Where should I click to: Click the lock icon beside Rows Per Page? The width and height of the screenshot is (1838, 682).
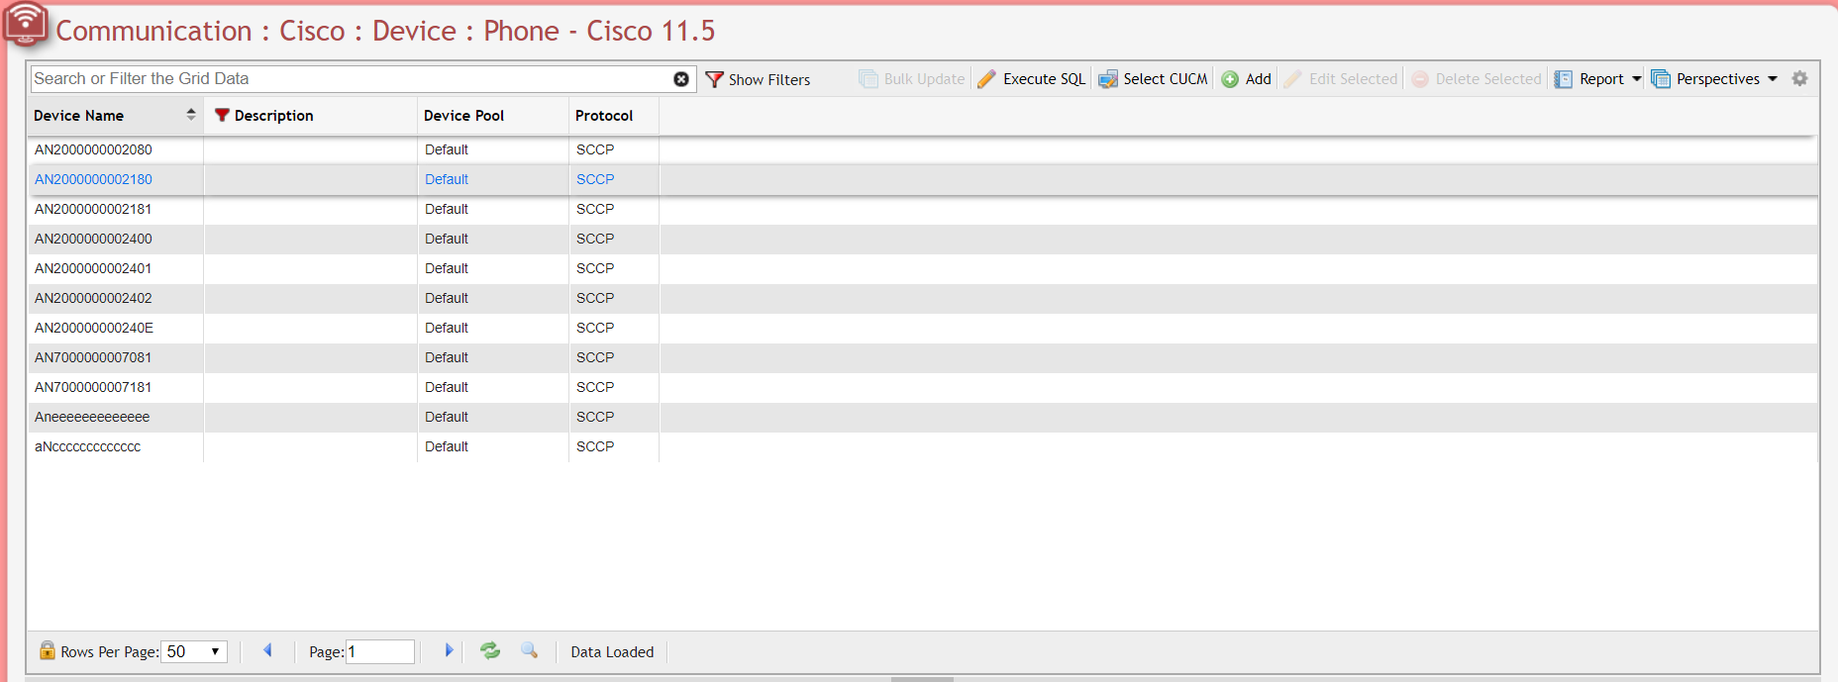(47, 650)
